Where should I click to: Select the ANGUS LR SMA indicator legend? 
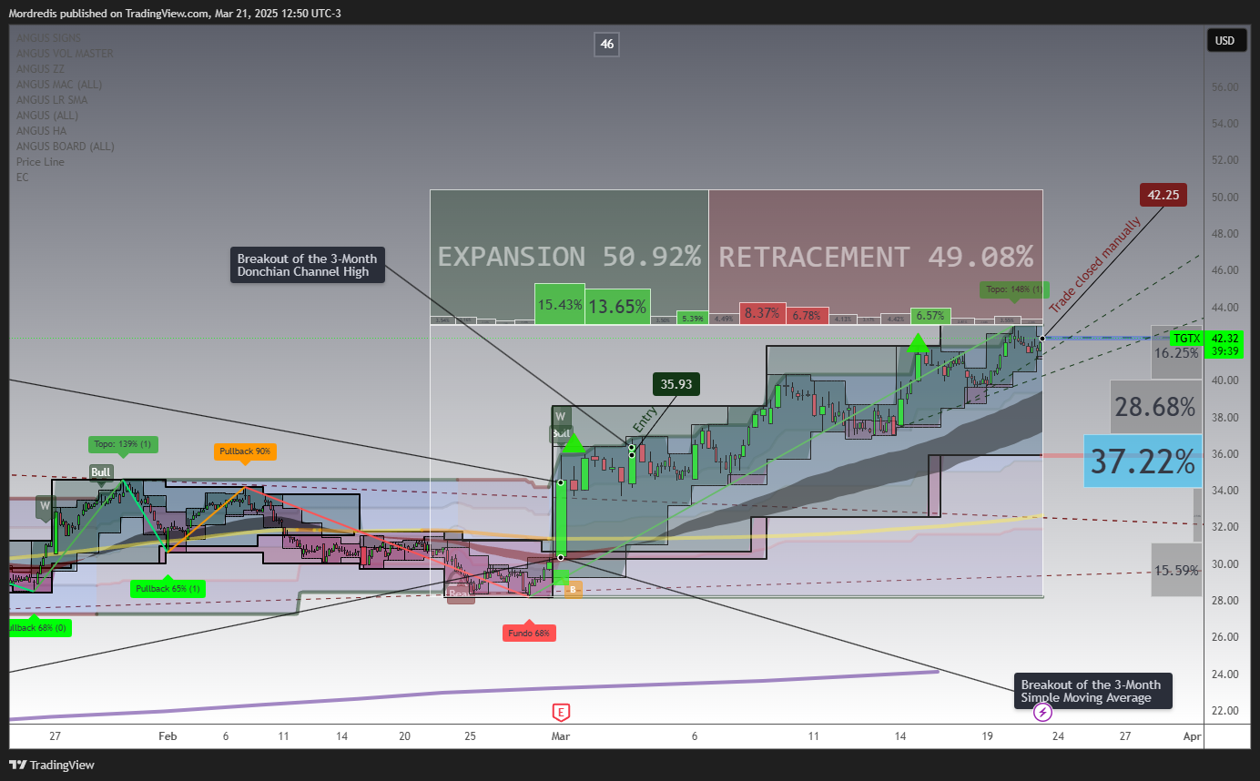(x=51, y=100)
